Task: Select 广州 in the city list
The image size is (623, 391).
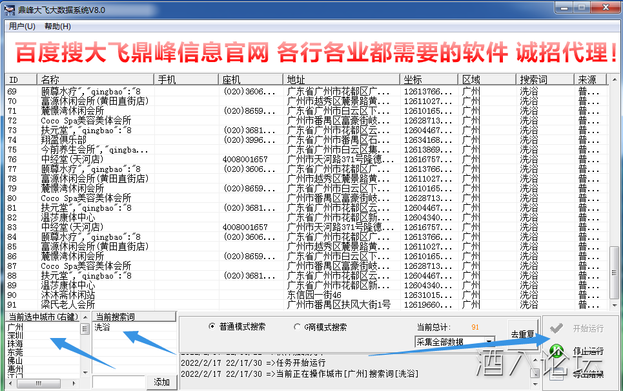Action: [x=15, y=327]
